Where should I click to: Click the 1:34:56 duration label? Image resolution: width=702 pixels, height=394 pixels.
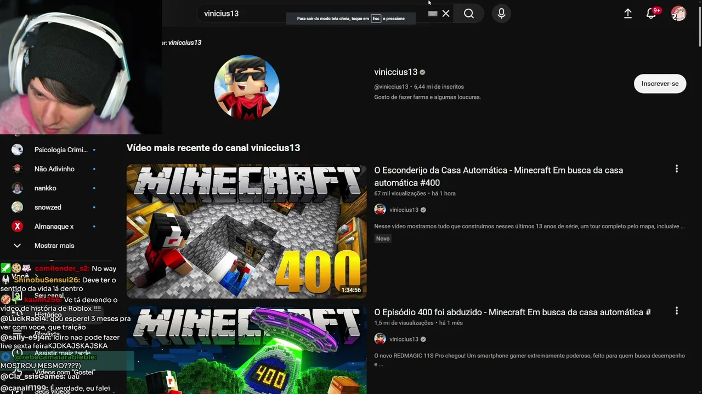(351, 290)
